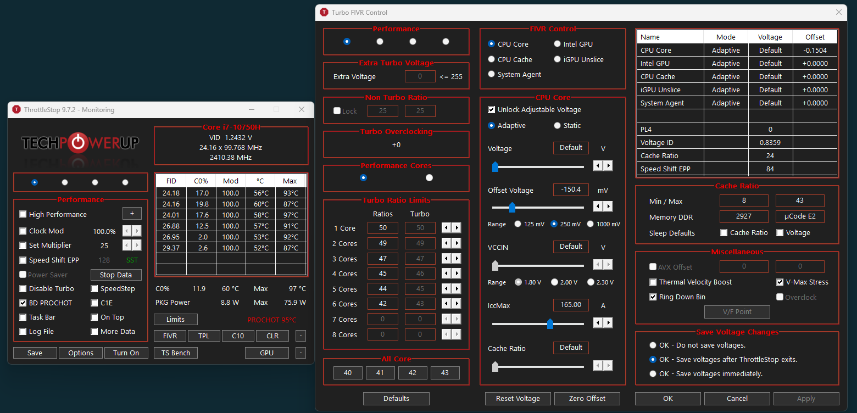Click the IccMax slider thumb
The image size is (857, 413).
550,324
